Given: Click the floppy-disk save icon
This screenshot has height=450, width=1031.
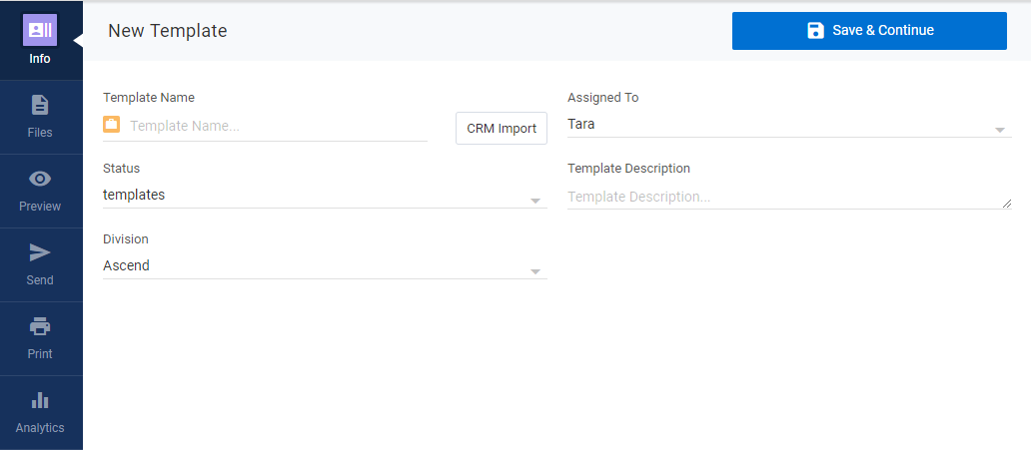Looking at the screenshot, I should pyautogui.click(x=815, y=30).
